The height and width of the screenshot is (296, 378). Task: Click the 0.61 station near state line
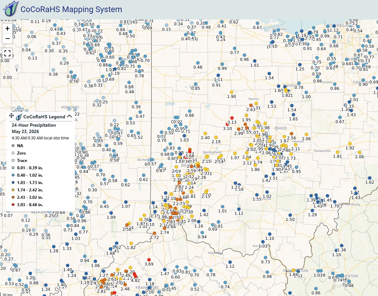click(144, 175)
